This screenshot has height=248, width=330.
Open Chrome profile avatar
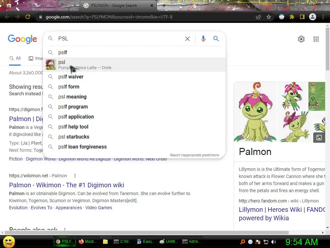coord(313,17)
